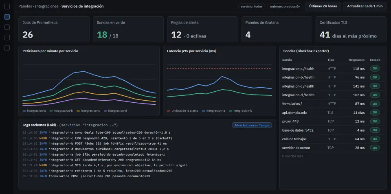Image resolution: width=391 pixels, height=194 pixels.
Task: Click OK badge for cola de trabajos
Action: click(375, 139)
